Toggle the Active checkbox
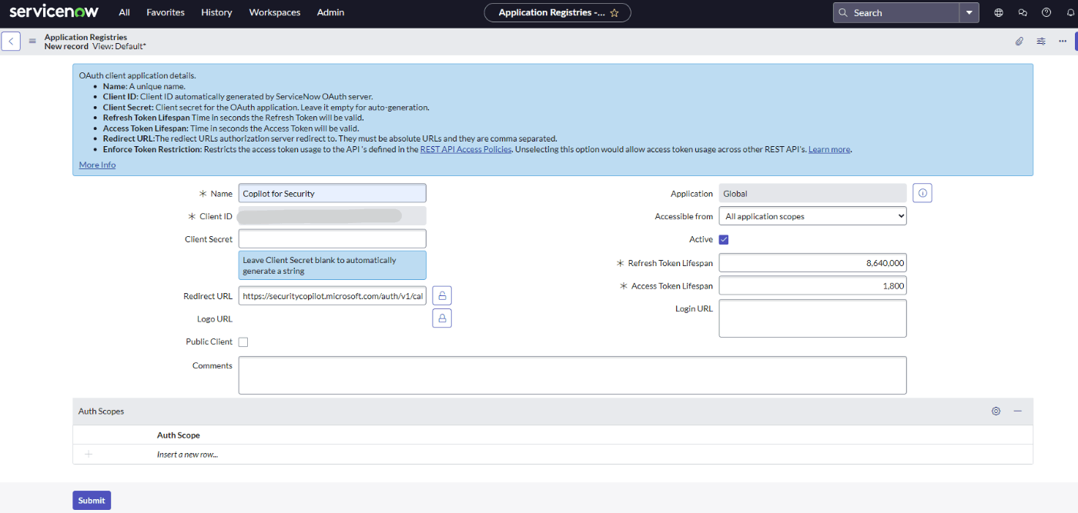Viewport: 1078px width, 513px height. (724, 239)
